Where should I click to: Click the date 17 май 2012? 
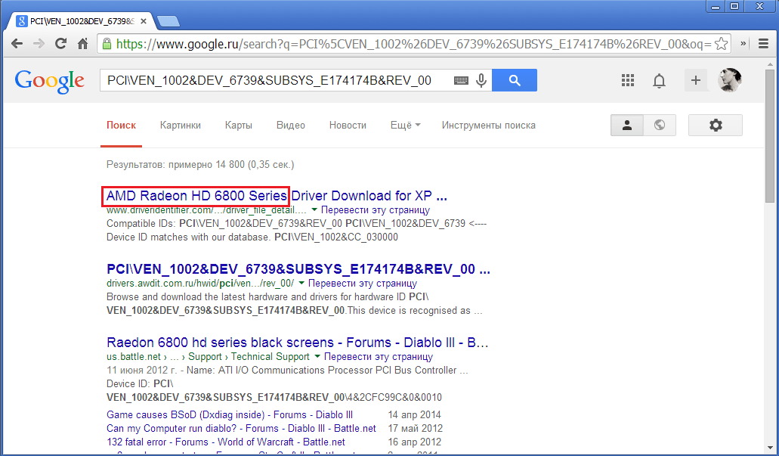(416, 428)
